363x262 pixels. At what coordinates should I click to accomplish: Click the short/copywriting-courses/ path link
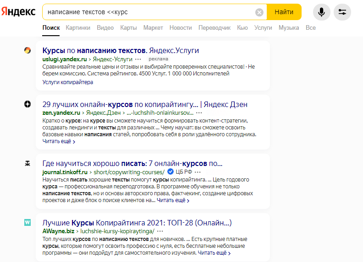(129, 172)
